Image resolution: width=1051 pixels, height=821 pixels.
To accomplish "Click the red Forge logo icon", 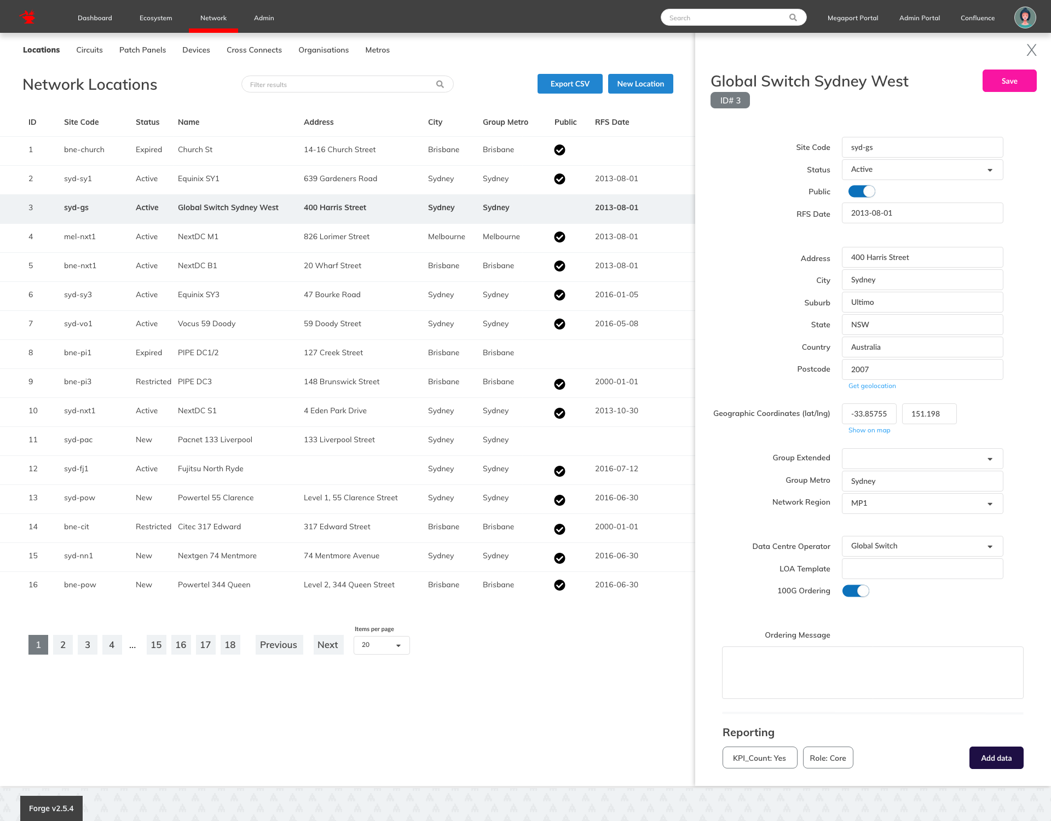I will coord(28,18).
